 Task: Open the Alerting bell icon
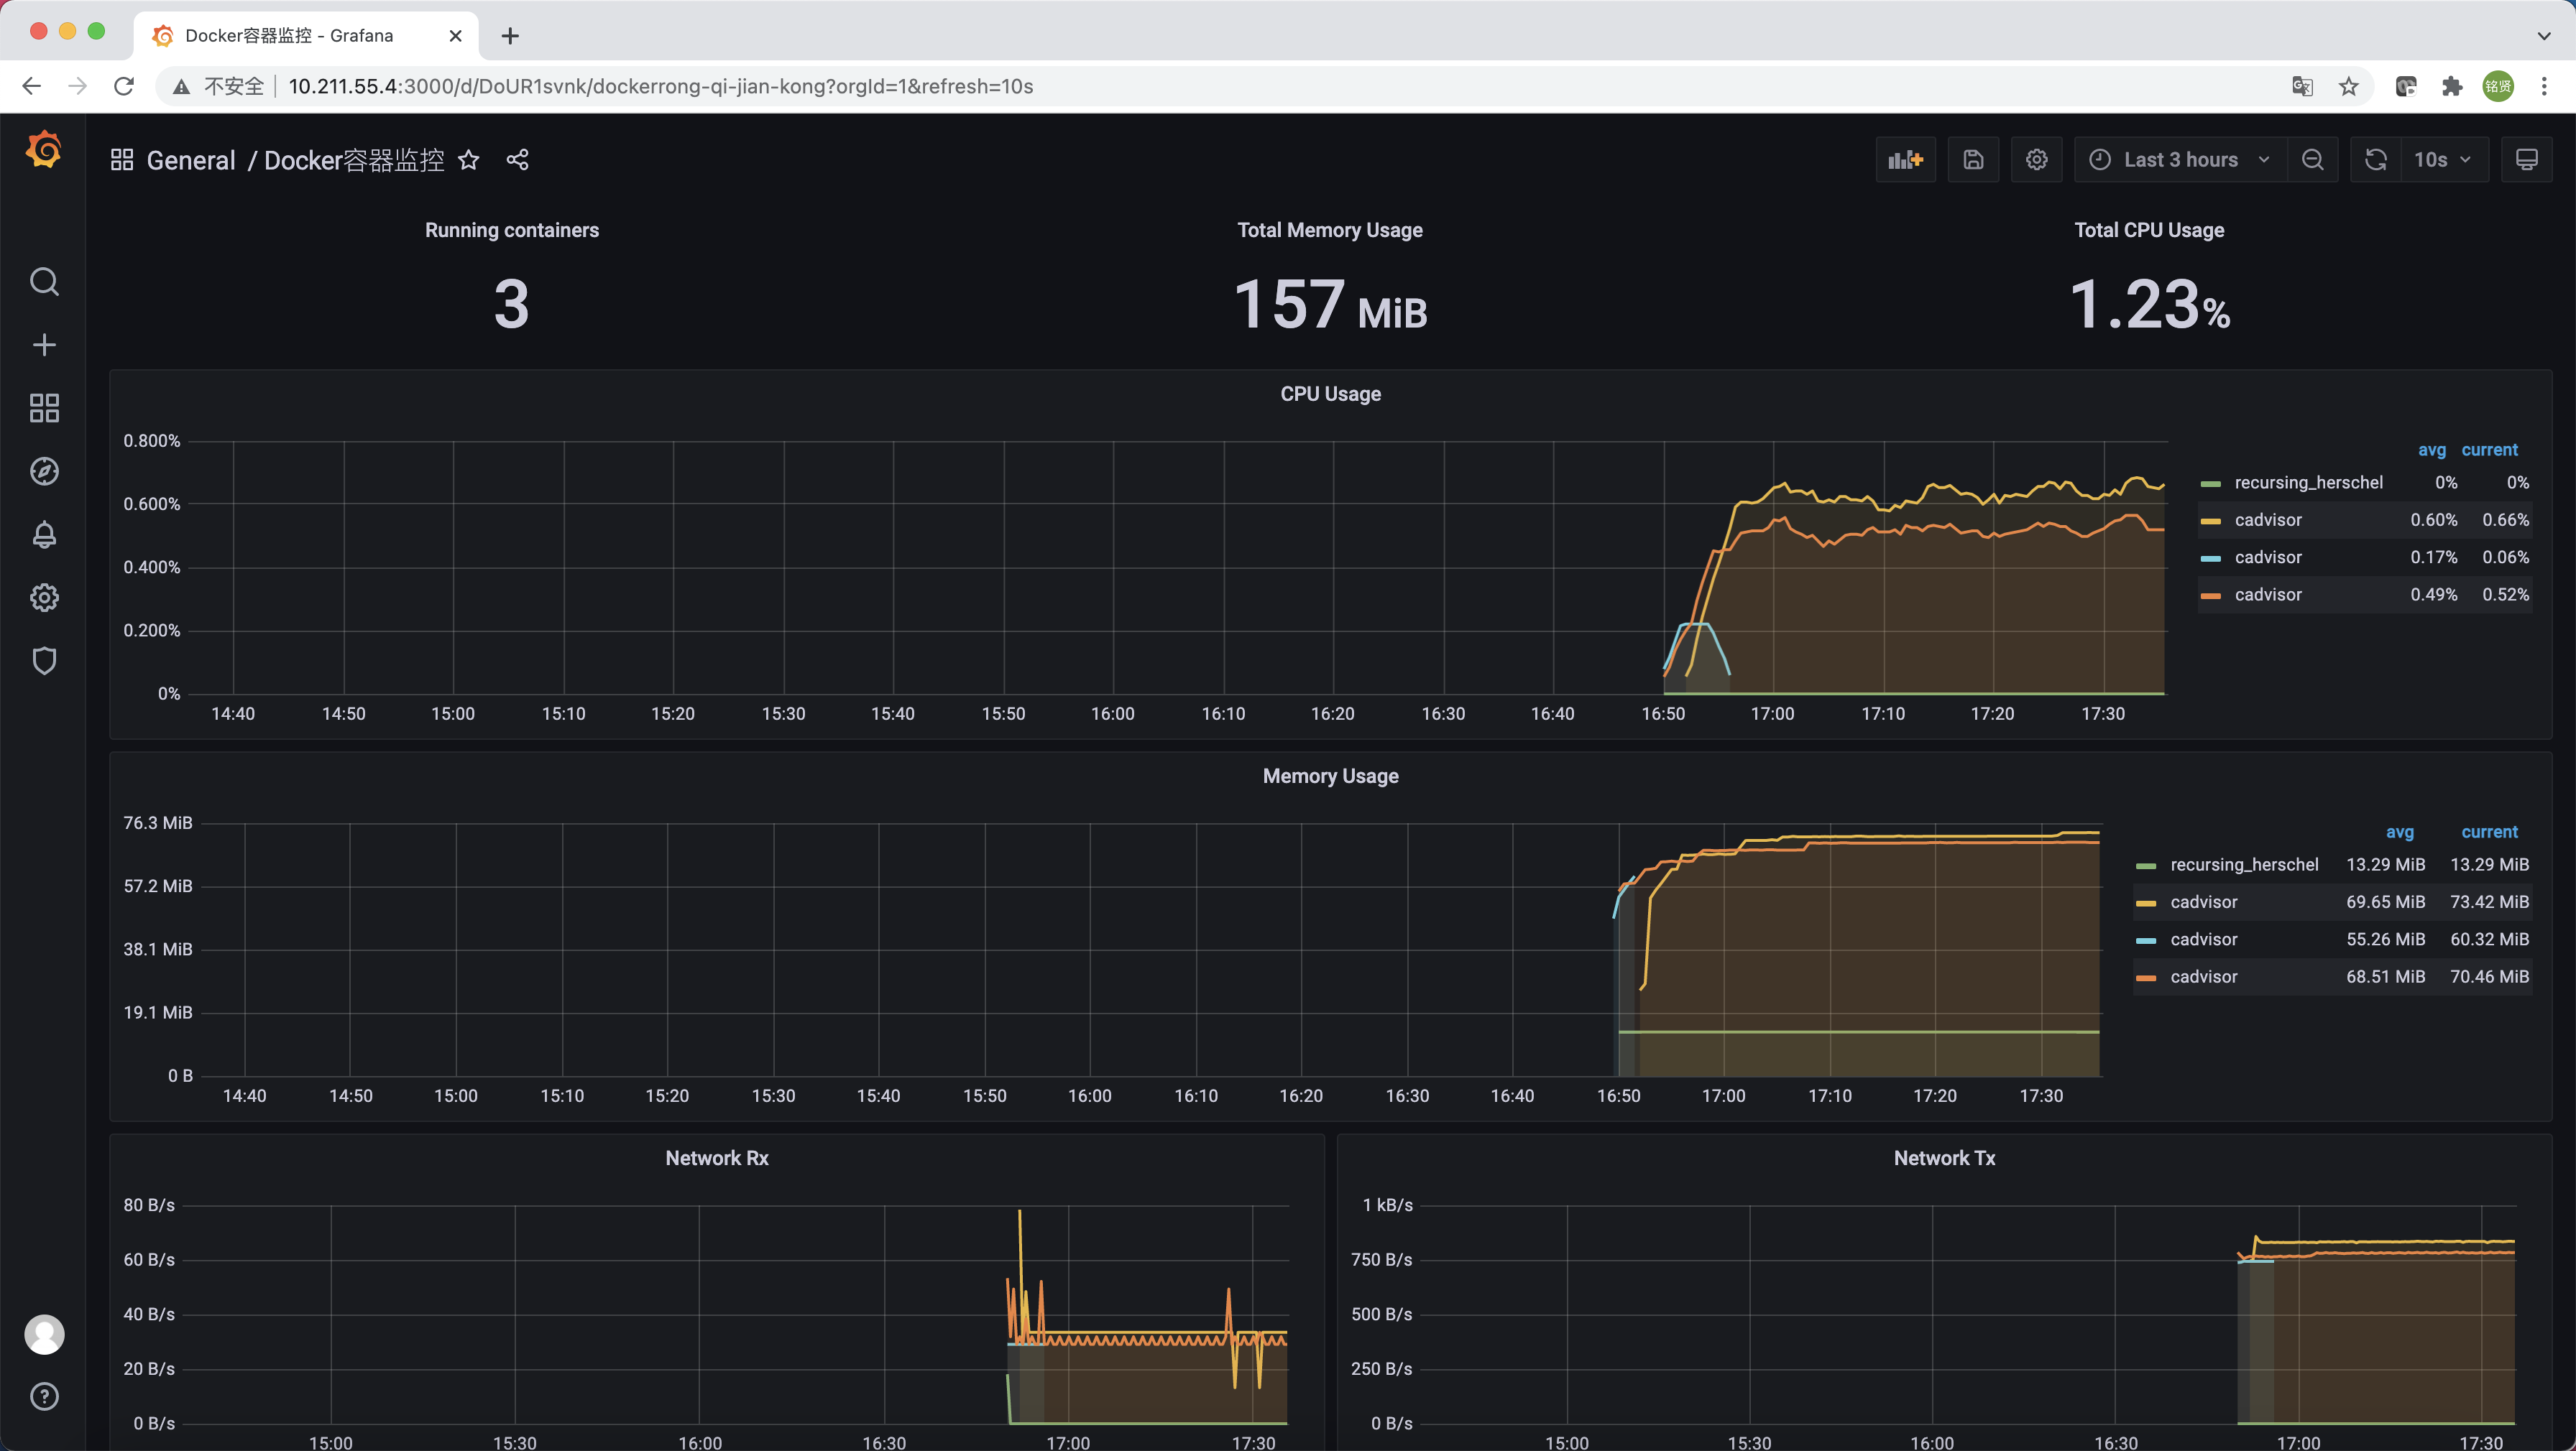pyautogui.click(x=44, y=534)
